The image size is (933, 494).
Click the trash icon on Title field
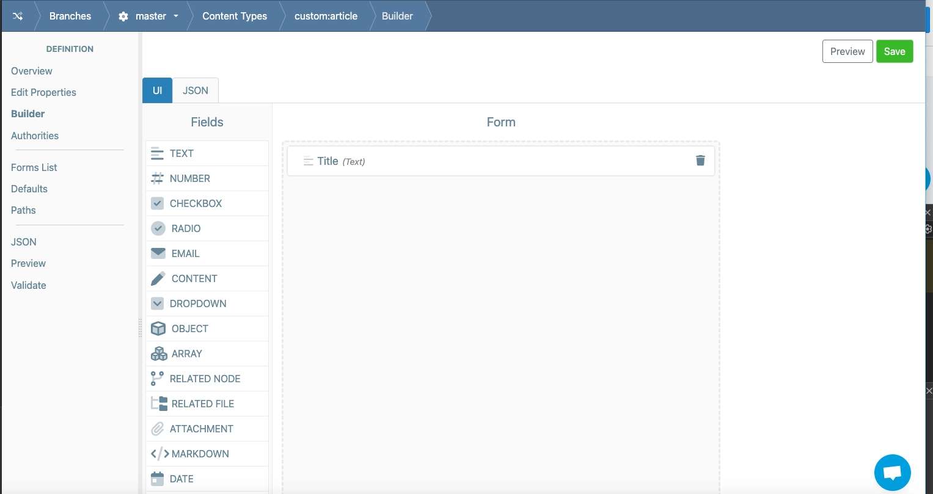[700, 161]
